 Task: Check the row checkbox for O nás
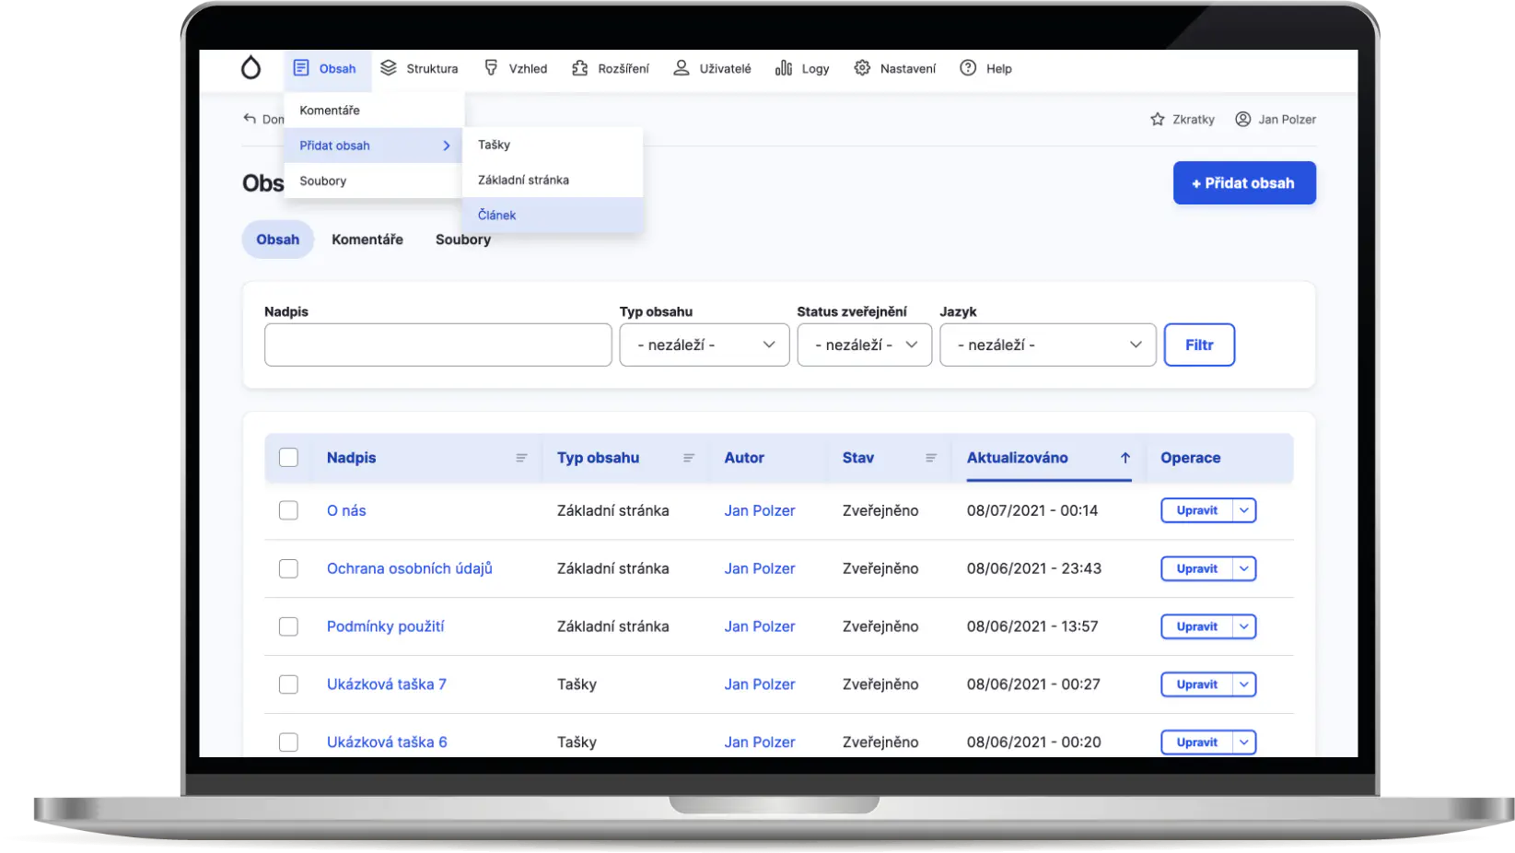[288, 510]
